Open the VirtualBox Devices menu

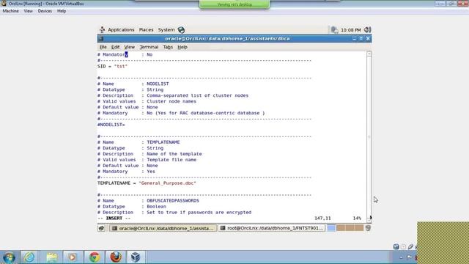click(45, 11)
